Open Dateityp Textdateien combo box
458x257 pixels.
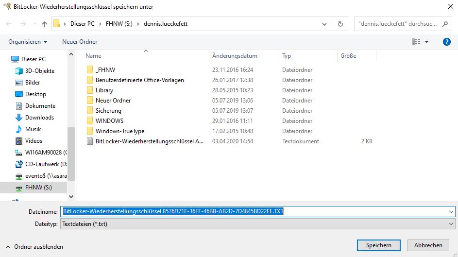(x=257, y=224)
